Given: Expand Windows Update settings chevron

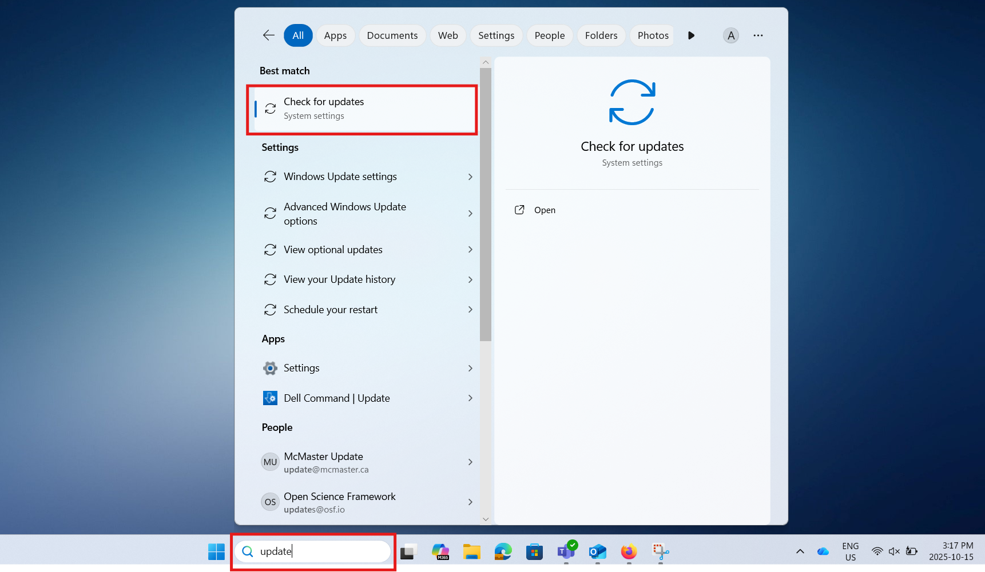Looking at the screenshot, I should [x=470, y=177].
